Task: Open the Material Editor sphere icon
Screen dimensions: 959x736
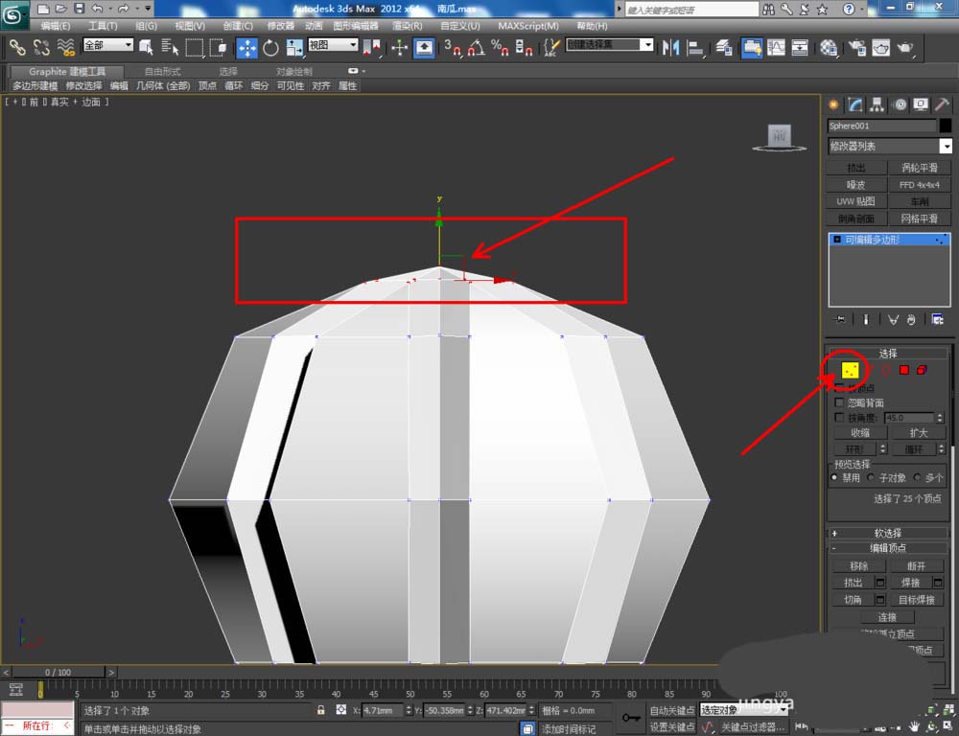Action: [x=829, y=48]
